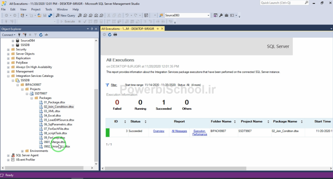Screen dimensions: 333x179
Task: Expand the Environments folder node
Action: coord(22,151)
